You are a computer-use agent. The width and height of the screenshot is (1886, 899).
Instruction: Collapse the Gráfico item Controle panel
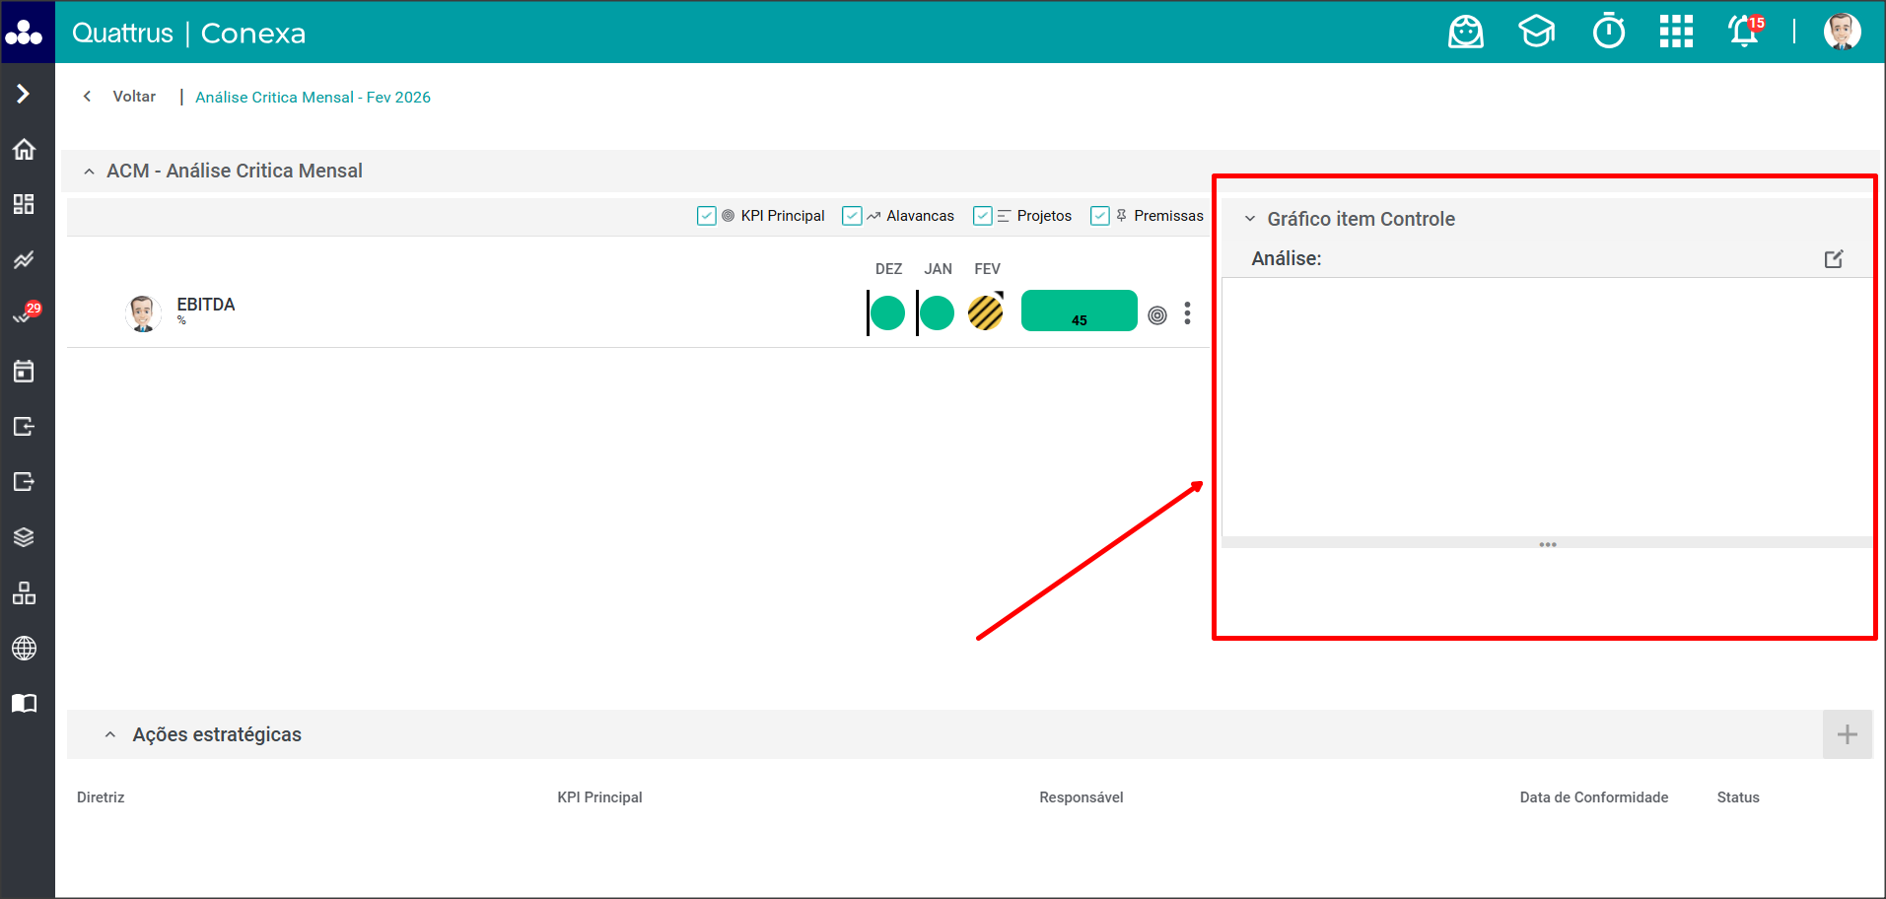click(x=1250, y=219)
